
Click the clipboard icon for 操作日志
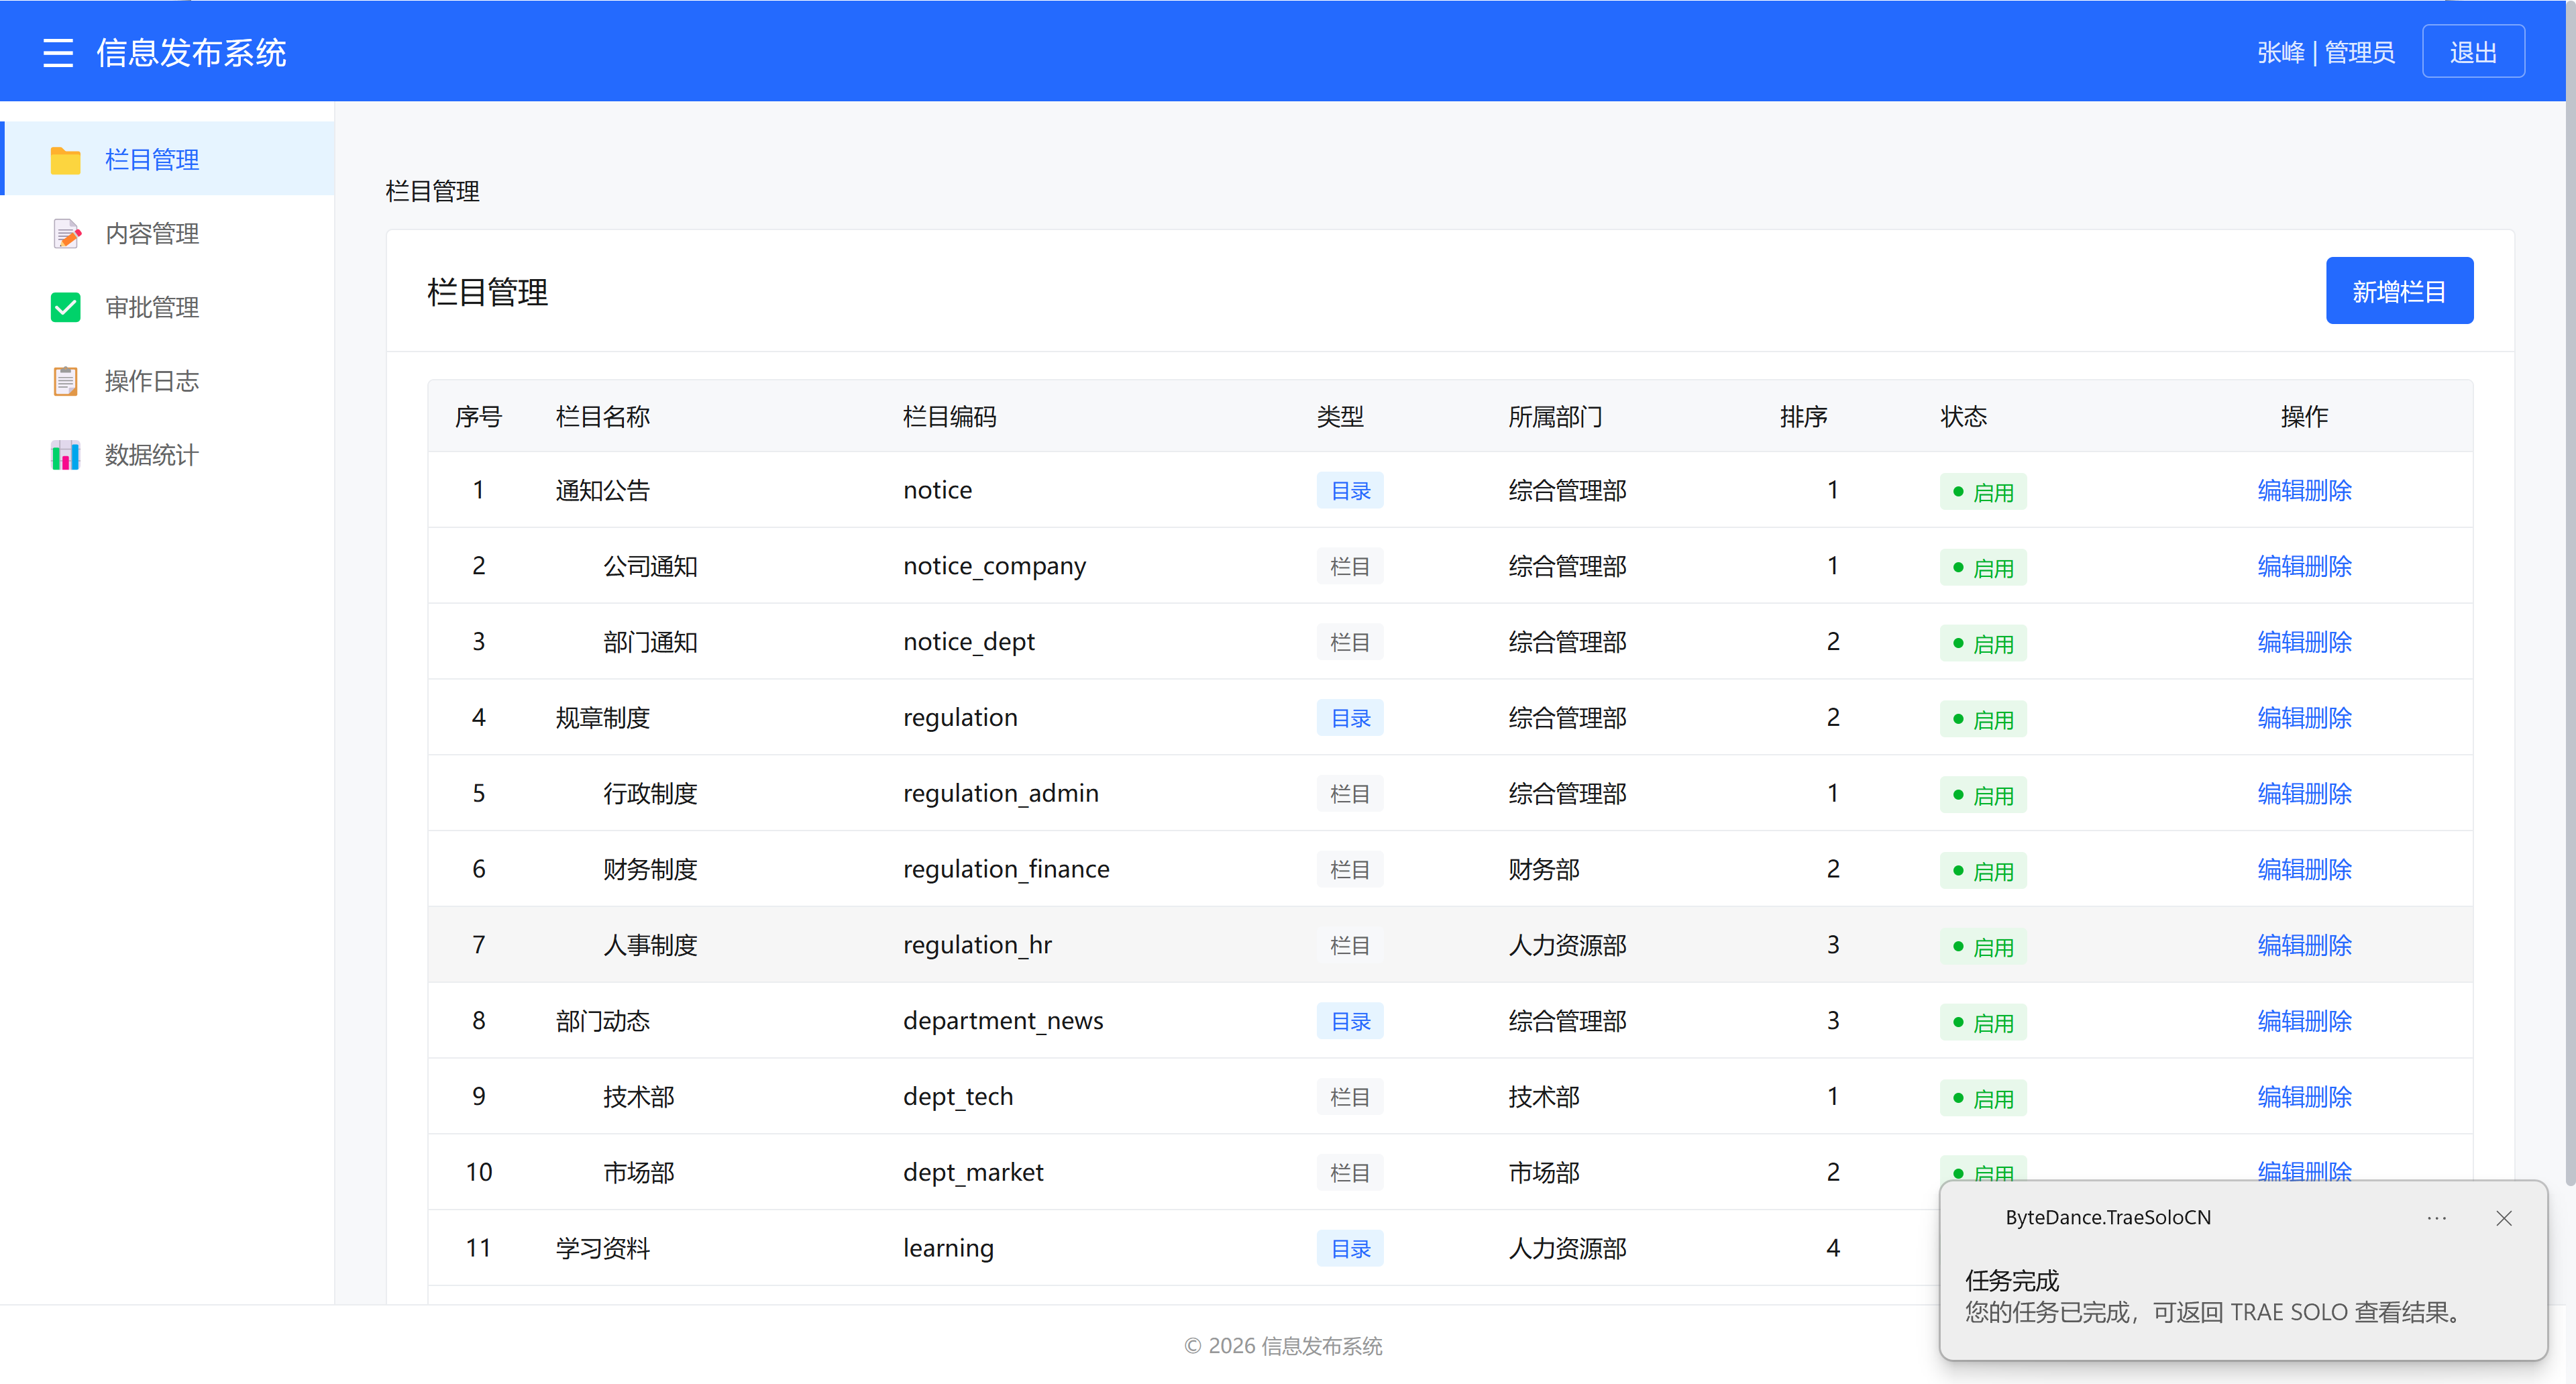coord(66,381)
